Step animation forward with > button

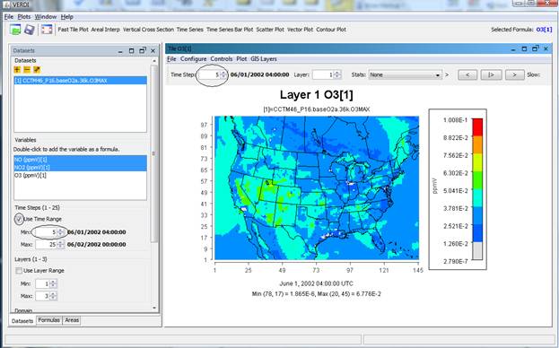coord(514,74)
